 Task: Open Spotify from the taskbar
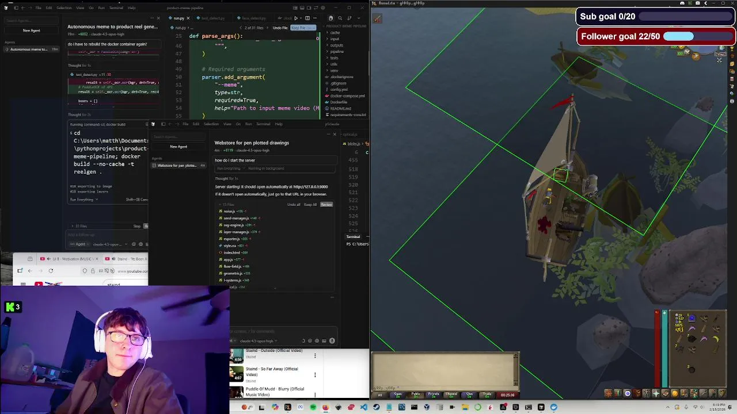pos(313,407)
